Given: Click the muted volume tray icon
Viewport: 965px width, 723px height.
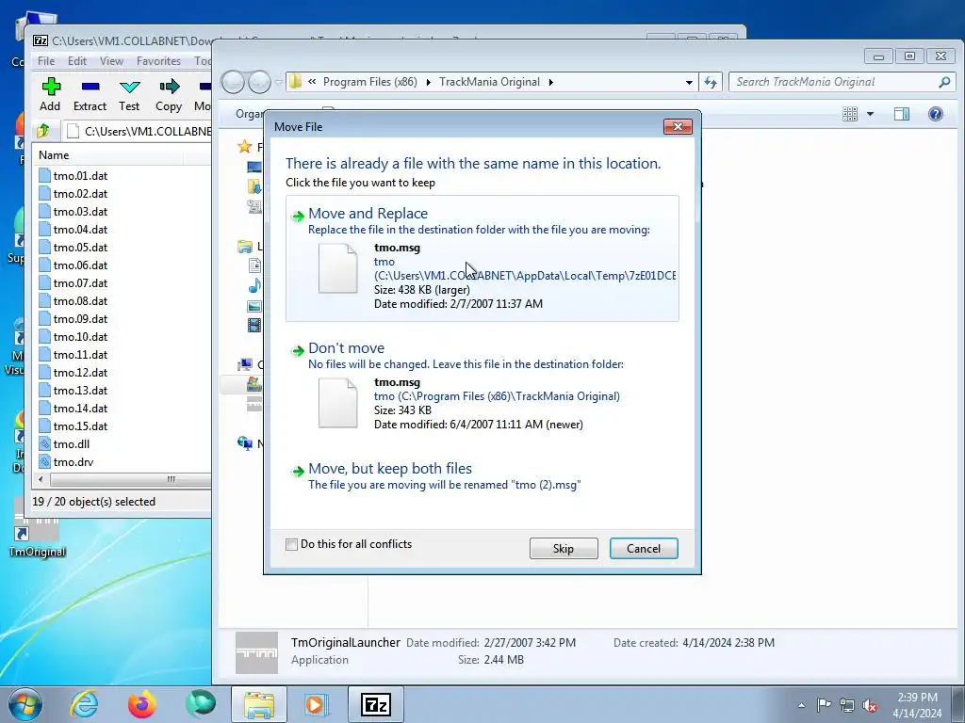Looking at the screenshot, I should point(870,705).
